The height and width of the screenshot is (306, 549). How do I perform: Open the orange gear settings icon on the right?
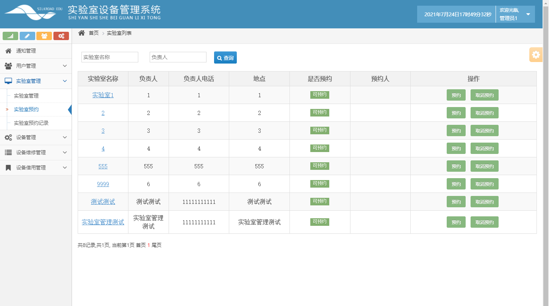click(x=536, y=54)
